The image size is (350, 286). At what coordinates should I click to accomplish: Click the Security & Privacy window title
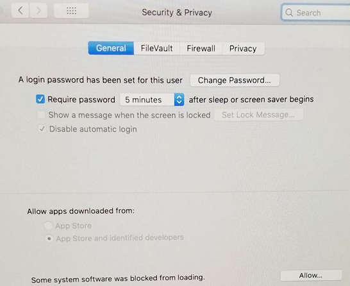pos(177,12)
